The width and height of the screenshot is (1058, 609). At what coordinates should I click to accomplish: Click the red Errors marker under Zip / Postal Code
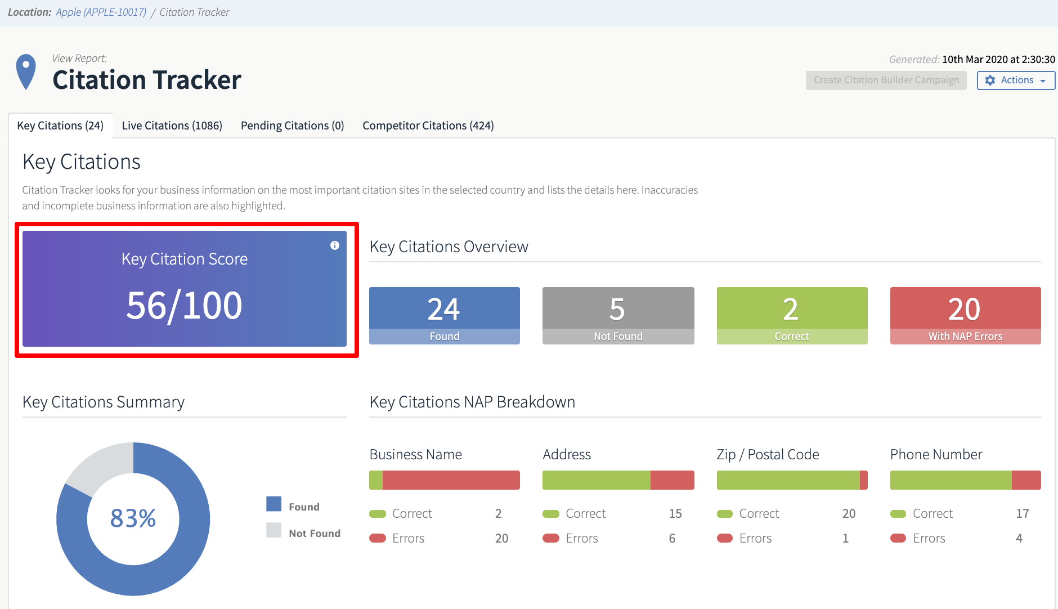tap(725, 539)
